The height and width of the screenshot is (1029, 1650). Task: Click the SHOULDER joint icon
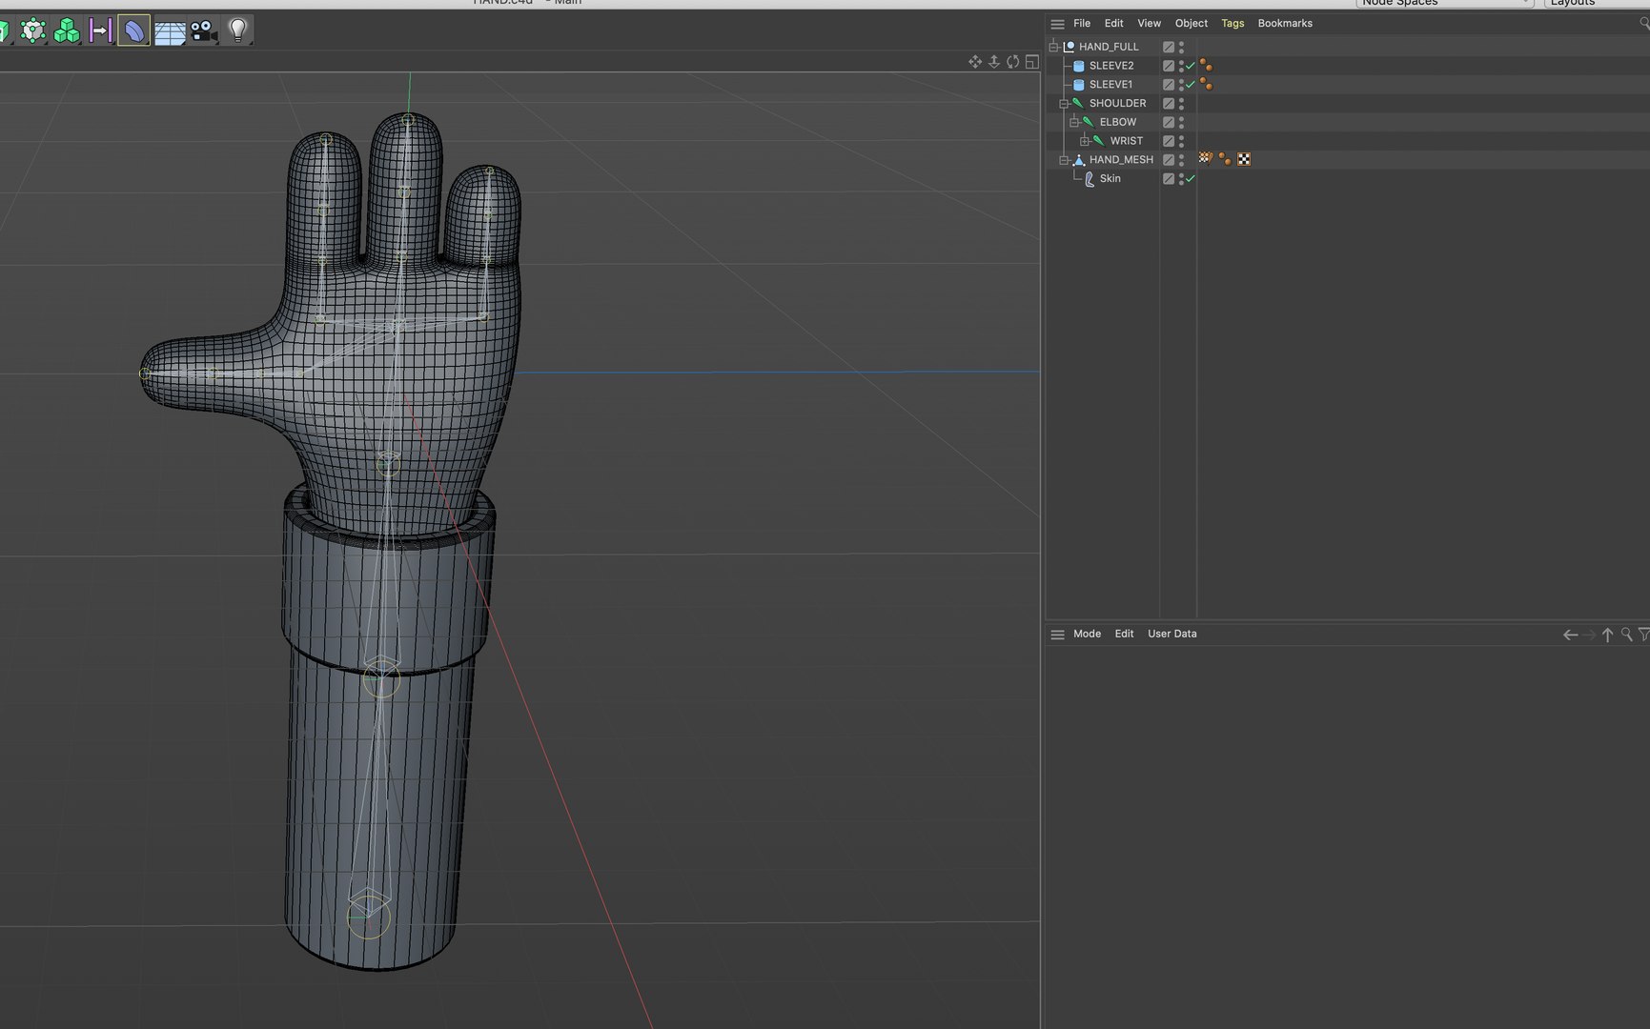(1078, 103)
